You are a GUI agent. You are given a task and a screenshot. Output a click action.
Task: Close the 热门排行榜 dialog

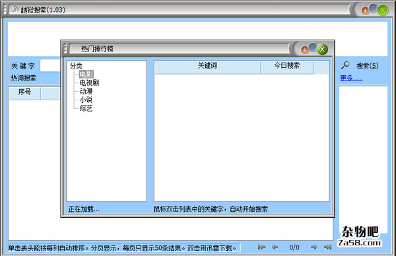pos(323,49)
